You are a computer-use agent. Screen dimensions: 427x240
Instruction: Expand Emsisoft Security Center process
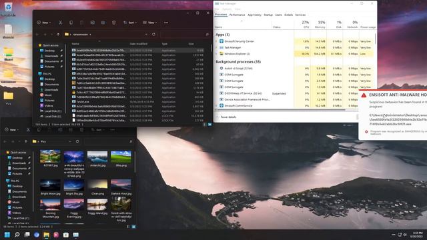coord(217,41)
